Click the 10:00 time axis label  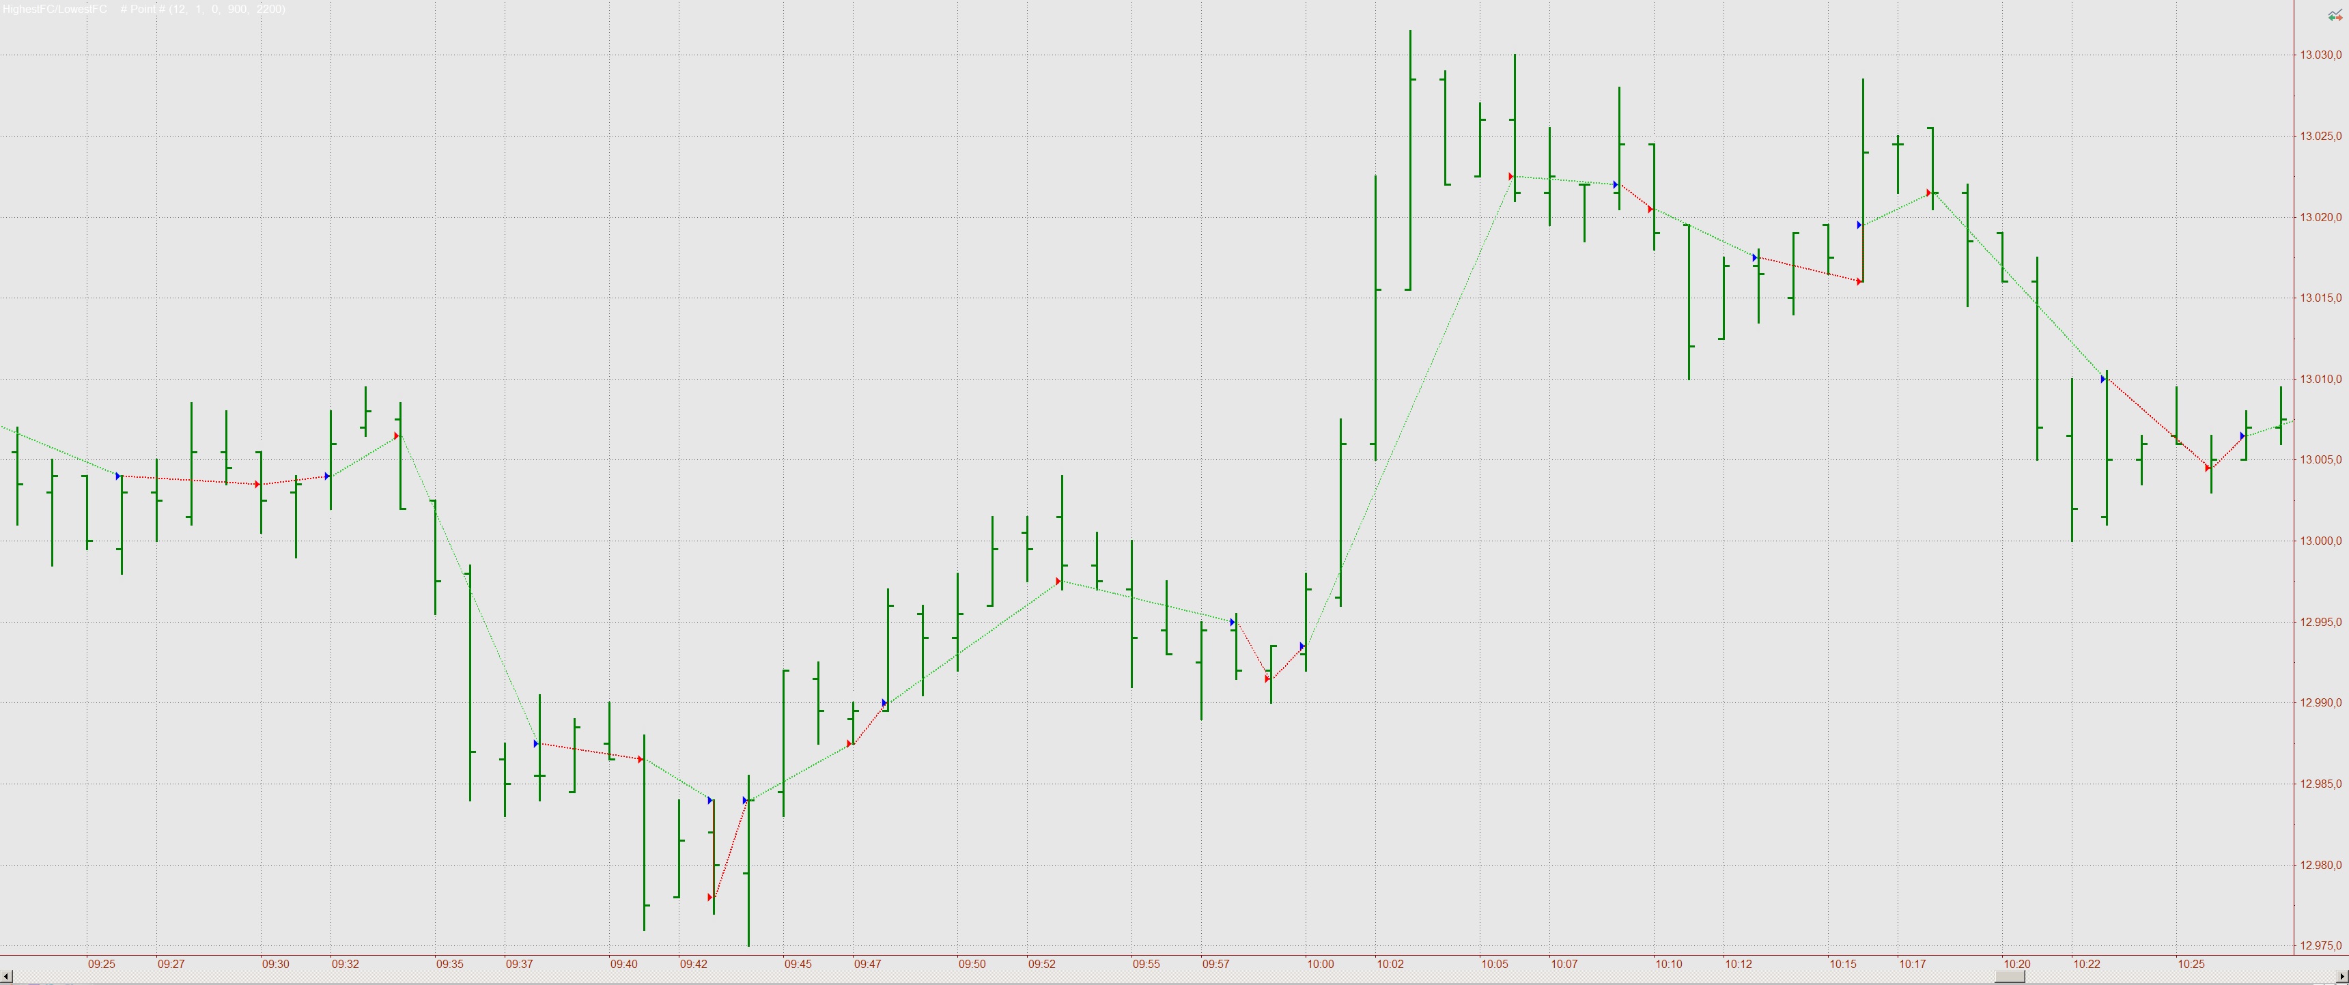click(x=1319, y=964)
